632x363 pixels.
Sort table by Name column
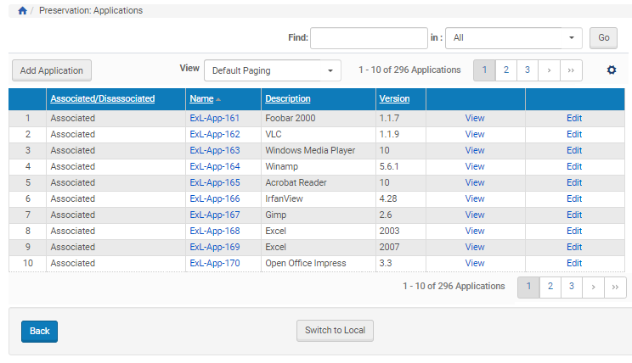tap(201, 98)
